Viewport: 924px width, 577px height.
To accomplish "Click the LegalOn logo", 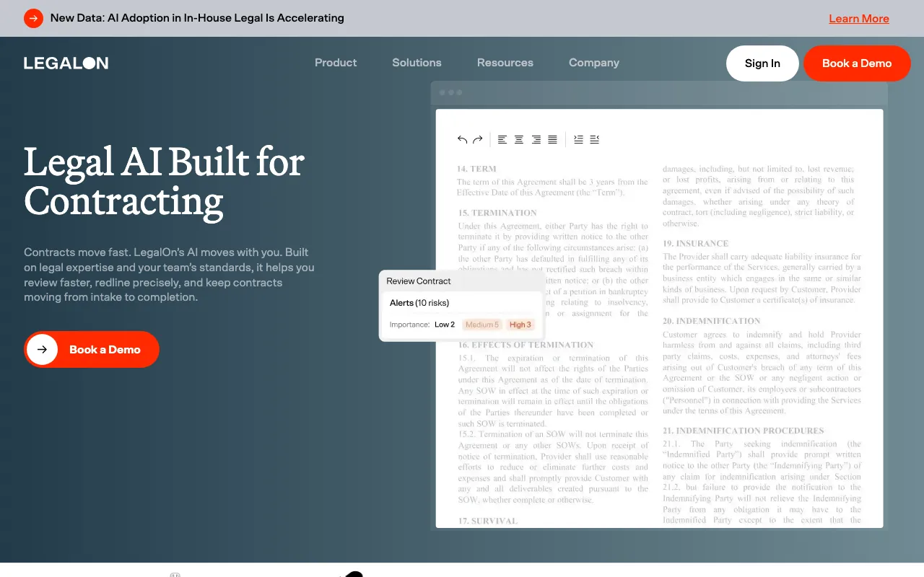I will coord(66,63).
